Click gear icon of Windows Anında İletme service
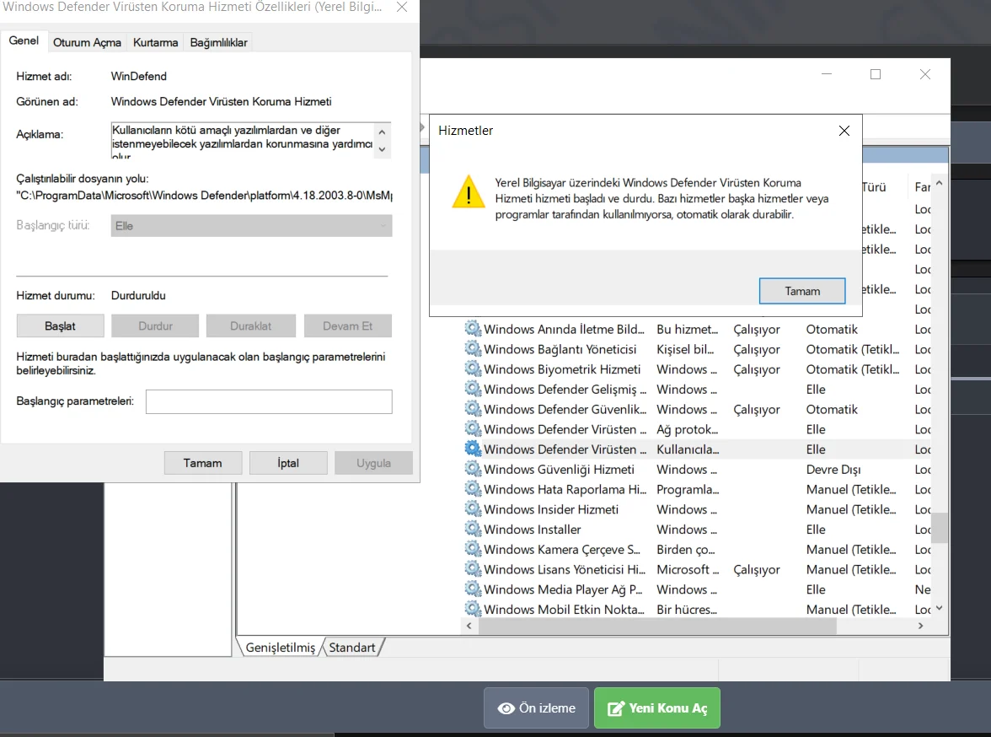The image size is (991, 737). [472, 328]
